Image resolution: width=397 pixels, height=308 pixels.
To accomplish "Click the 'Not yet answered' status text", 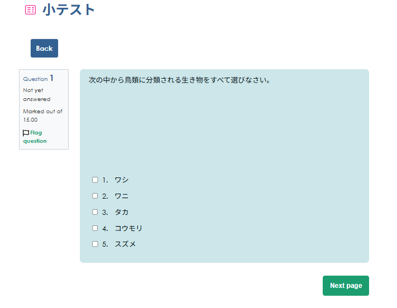I will 36,95.
